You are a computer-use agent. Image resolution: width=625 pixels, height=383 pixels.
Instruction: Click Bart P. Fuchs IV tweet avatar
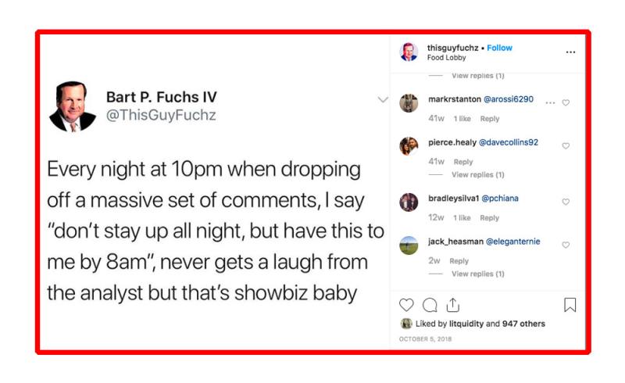point(73,106)
